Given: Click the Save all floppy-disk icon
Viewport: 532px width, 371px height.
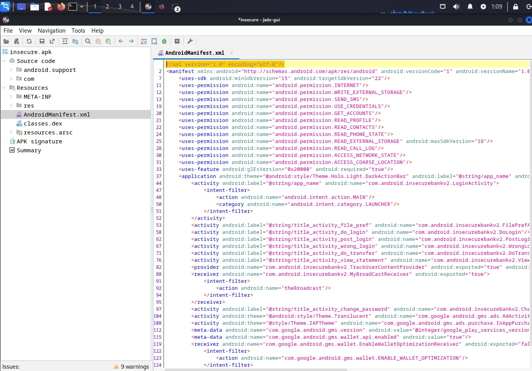Looking at the screenshot, I should click(42, 41).
